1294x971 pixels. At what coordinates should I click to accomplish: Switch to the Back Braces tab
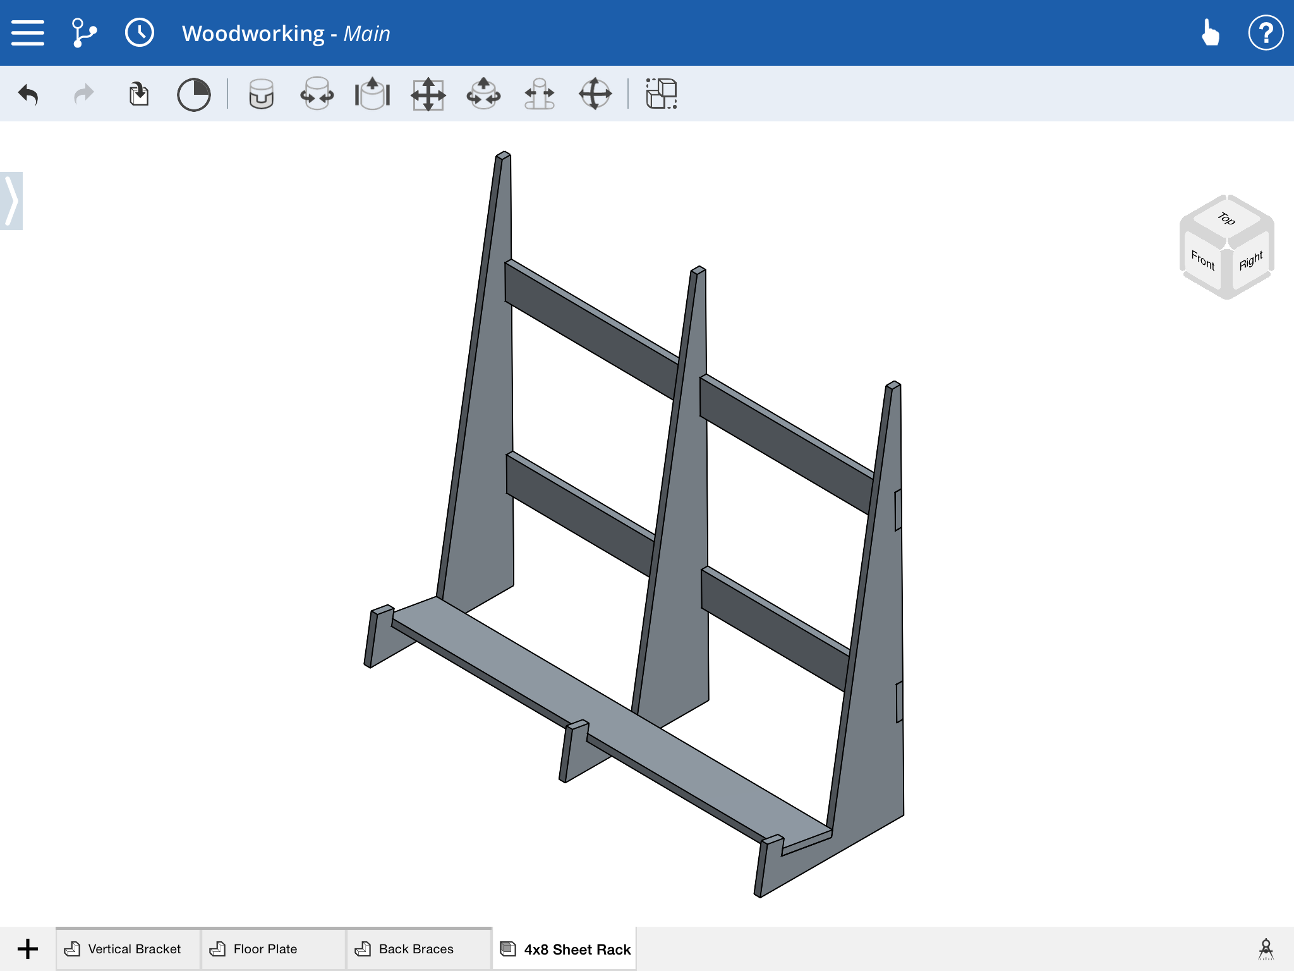[x=416, y=949]
